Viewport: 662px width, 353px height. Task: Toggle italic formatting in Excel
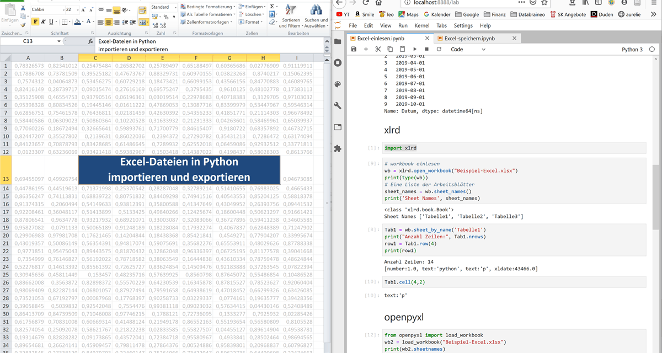click(44, 22)
